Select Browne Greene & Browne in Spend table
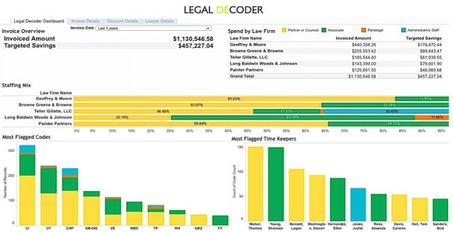 coord(335,51)
